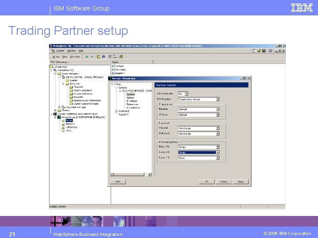Open the Return FA dropdown
Image resolution: width=318 pixels, height=238 pixels.
click(218, 147)
